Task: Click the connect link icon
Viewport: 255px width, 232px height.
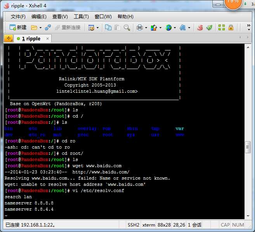Action: pyautogui.click(x=48, y=28)
